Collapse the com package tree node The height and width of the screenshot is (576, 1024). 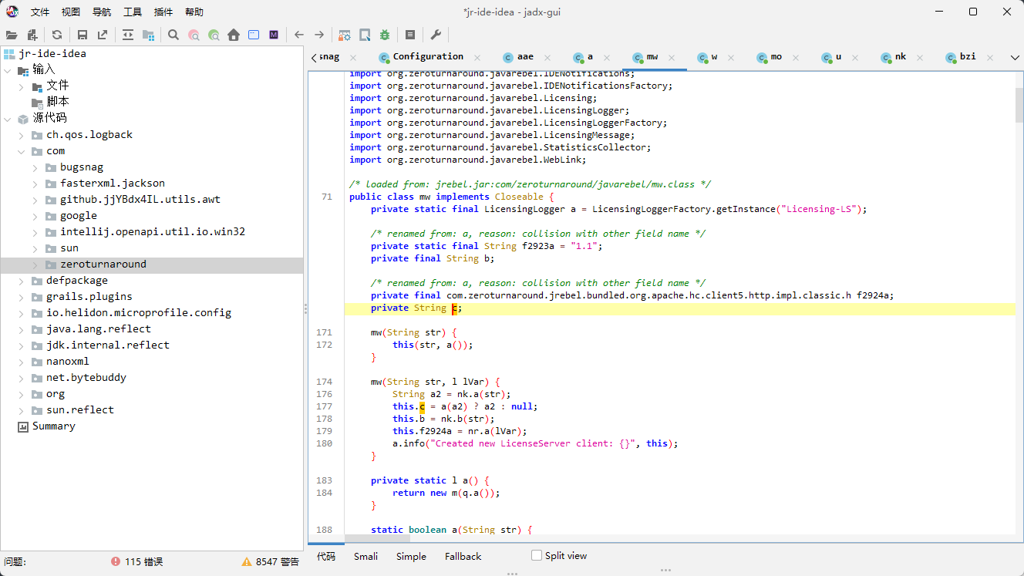tap(22, 151)
